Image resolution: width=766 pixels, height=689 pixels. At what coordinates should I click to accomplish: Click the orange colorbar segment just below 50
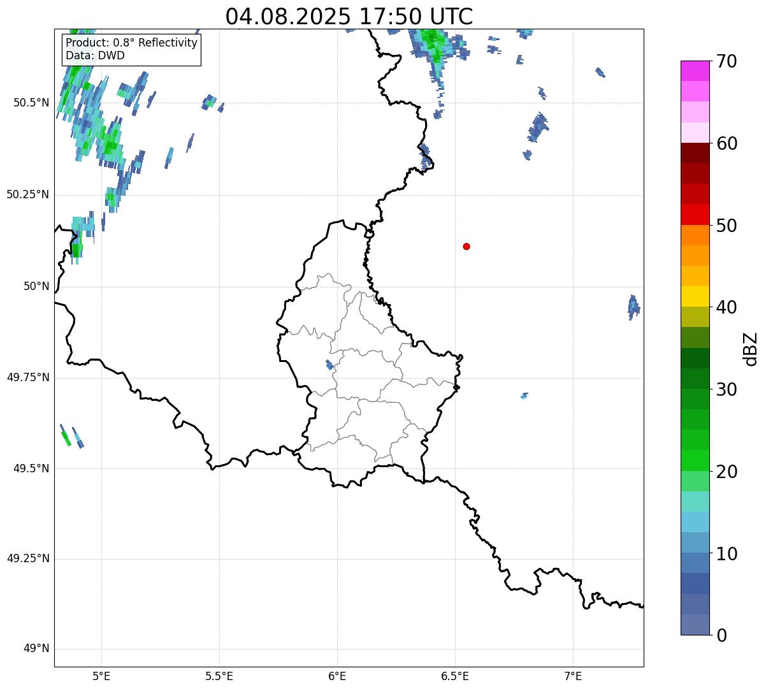pyautogui.click(x=695, y=235)
